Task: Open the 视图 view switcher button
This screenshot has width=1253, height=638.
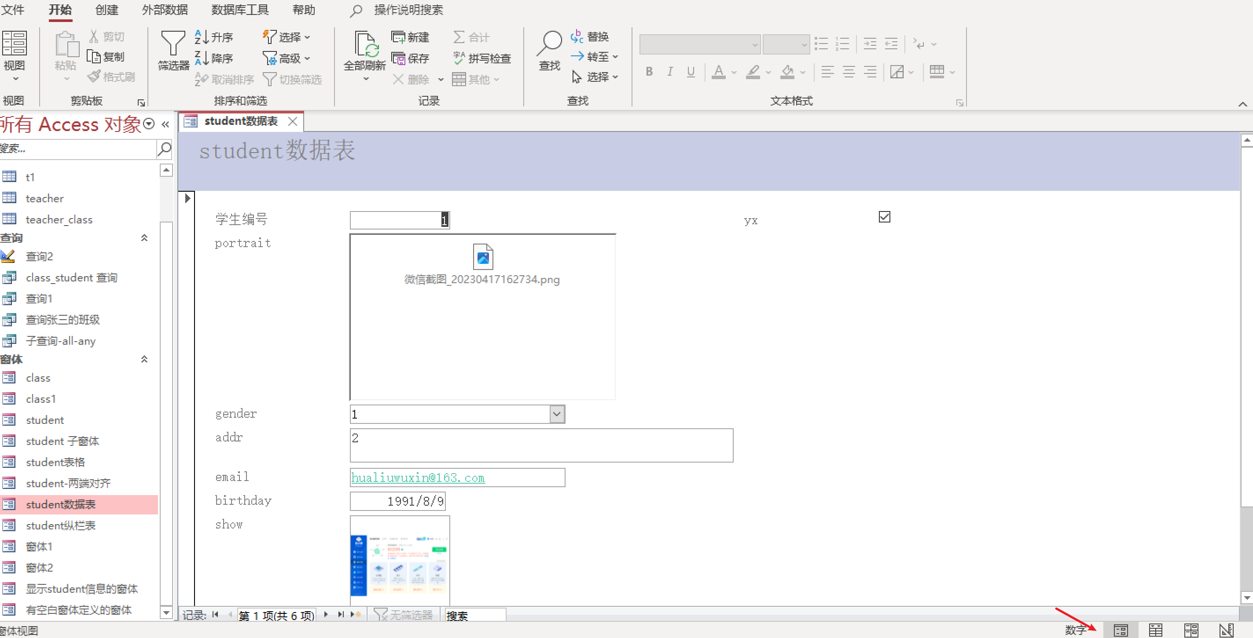Action: click(14, 56)
